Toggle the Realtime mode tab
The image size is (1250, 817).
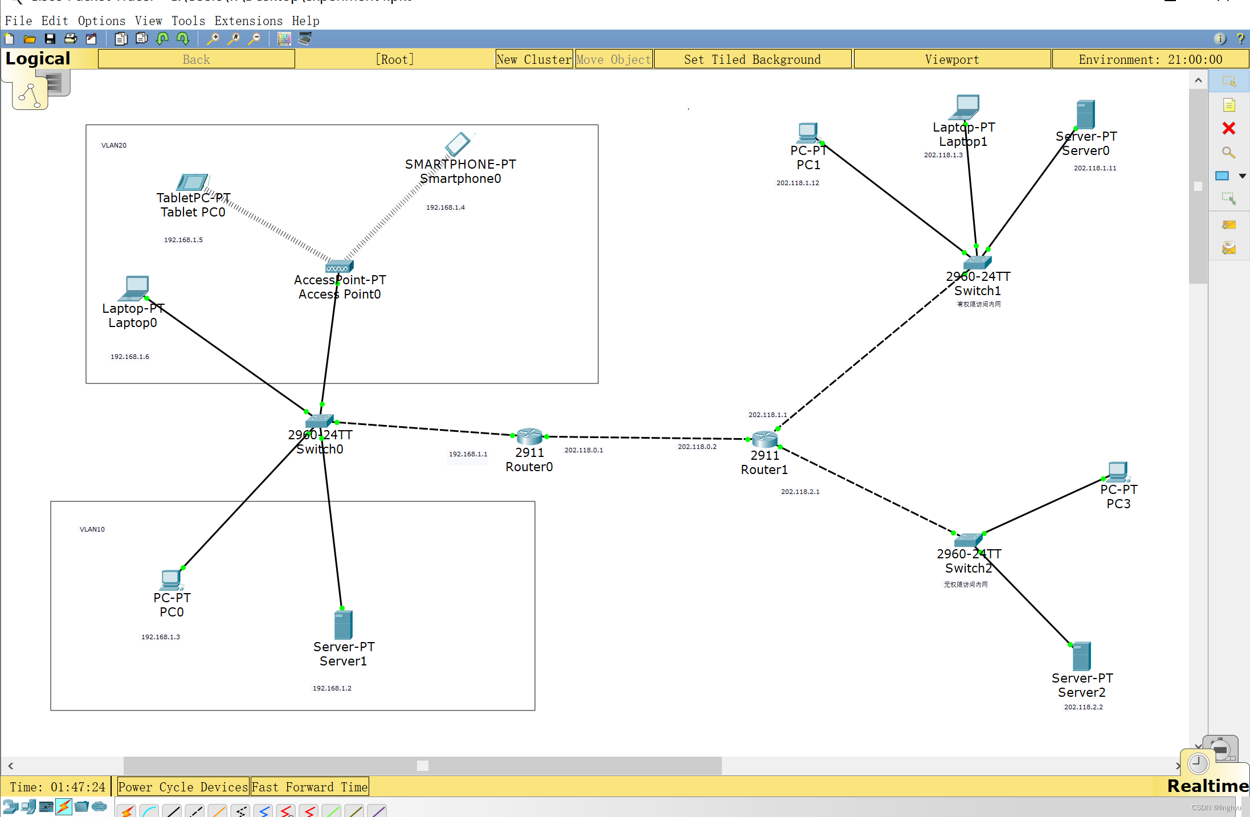coord(1207,786)
